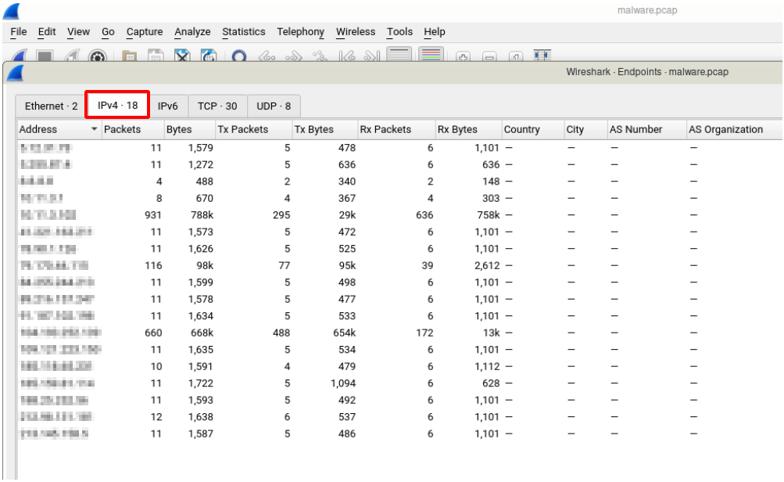Jump to first packet icon
The image size is (784, 482).
346,56
